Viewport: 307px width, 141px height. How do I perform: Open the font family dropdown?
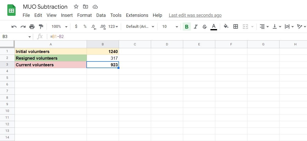(x=140, y=27)
